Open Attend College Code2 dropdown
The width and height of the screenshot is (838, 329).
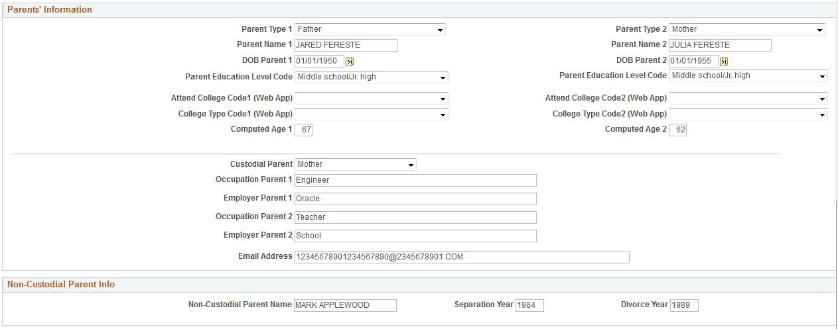(748, 99)
